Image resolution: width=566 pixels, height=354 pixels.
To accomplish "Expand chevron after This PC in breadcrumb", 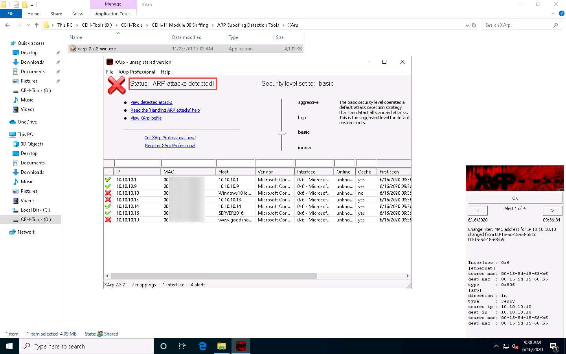I will [77, 25].
